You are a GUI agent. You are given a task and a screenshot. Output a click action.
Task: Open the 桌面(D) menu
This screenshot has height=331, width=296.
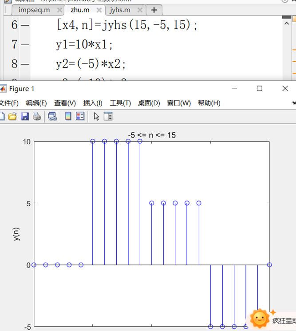149,103
